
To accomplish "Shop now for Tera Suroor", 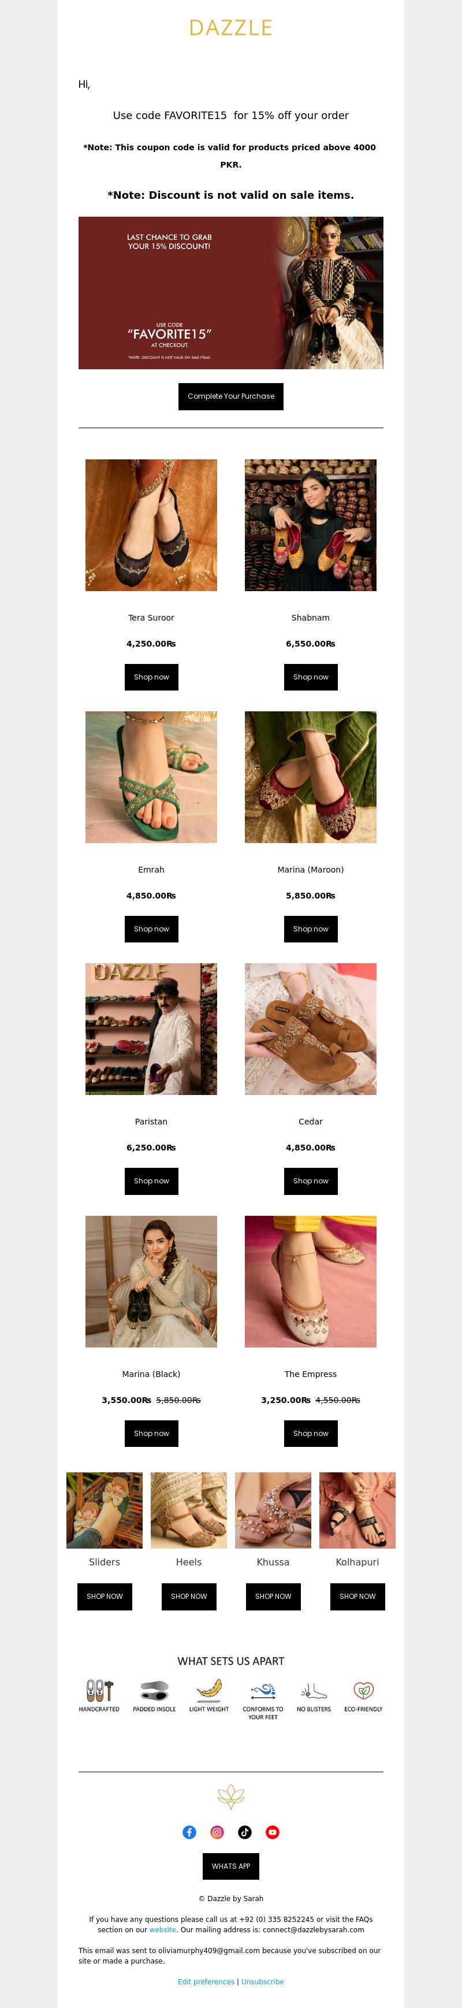I will coord(151,677).
